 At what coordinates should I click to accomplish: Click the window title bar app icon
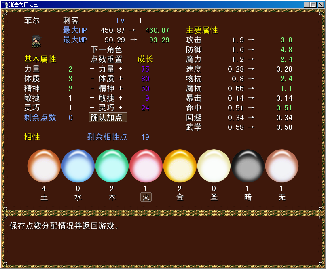6,4
